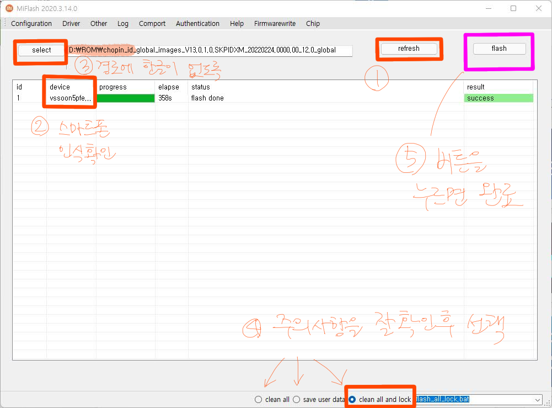Minimize the MiFlash window

488,8
